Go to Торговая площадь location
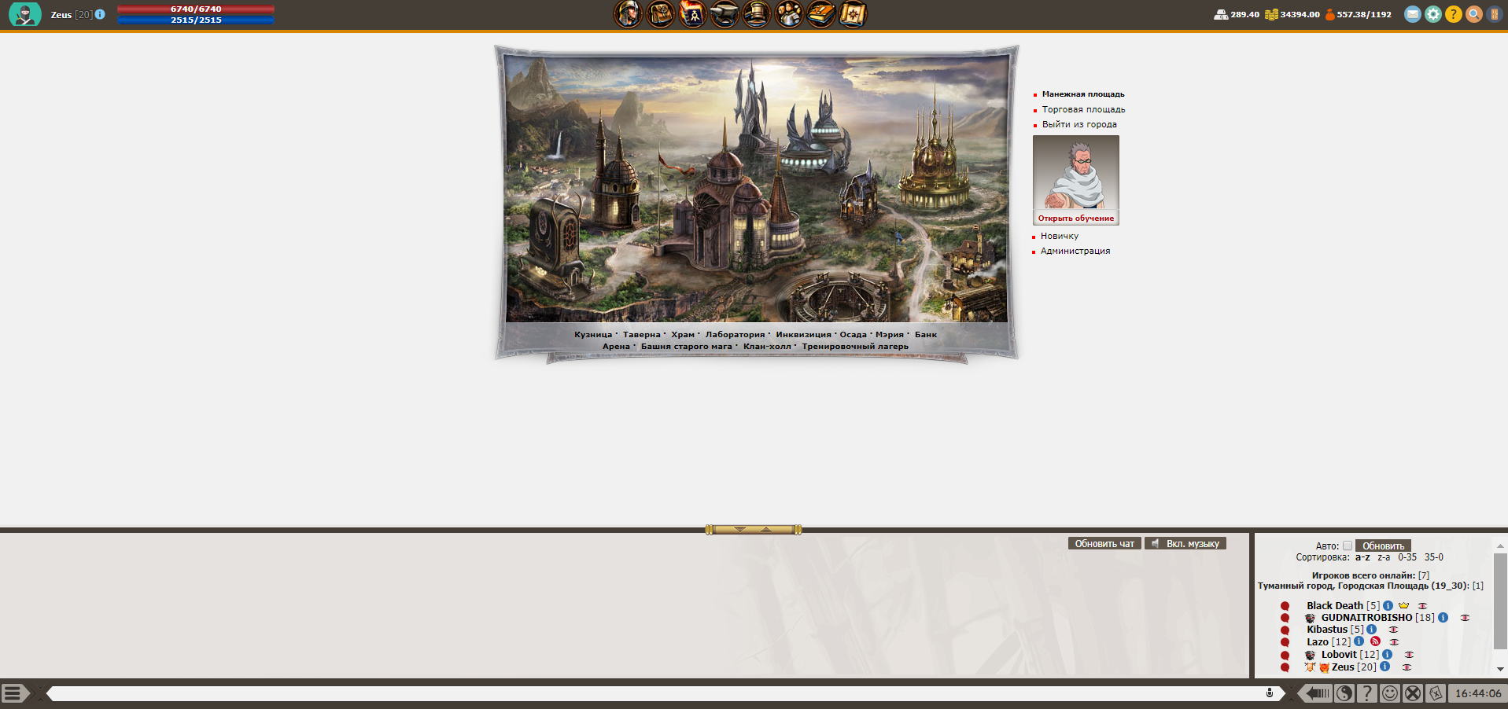Screen dimensions: 1508x709 tap(1083, 109)
